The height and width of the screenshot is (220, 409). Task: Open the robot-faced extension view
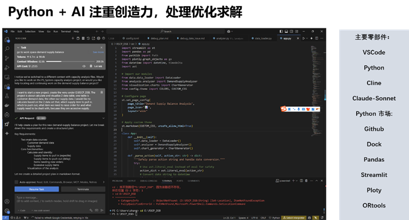point(7,115)
